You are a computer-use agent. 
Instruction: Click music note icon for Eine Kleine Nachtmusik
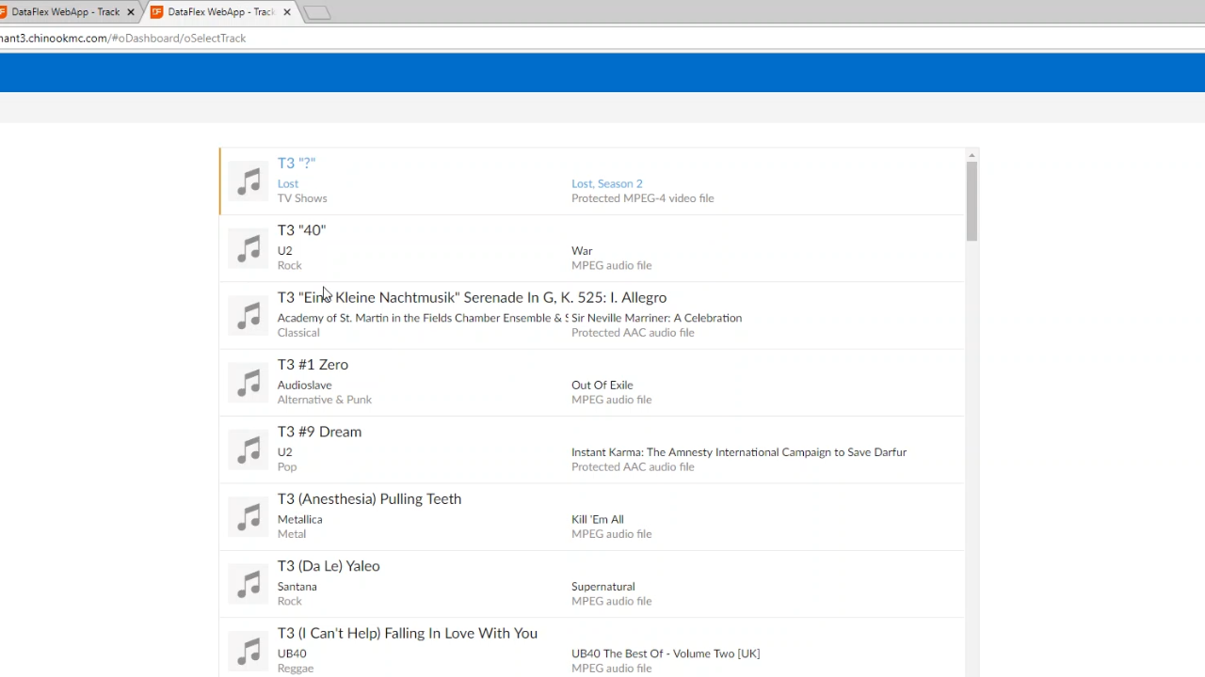(x=249, y=315)
